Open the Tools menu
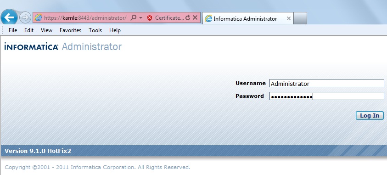This screenshot has width=387, height=175. click(95, 30)
